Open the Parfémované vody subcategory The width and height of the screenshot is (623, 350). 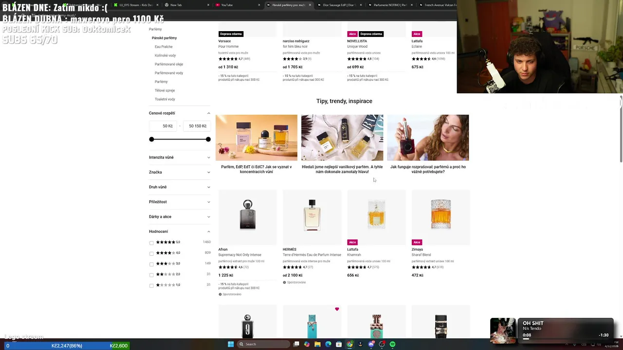tap(169, 73)
